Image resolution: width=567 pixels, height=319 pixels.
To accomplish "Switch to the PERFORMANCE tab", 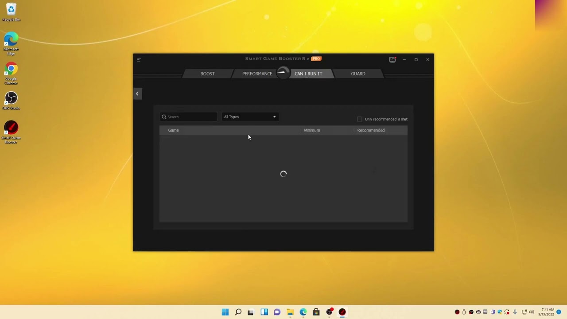I will (257, 74).
